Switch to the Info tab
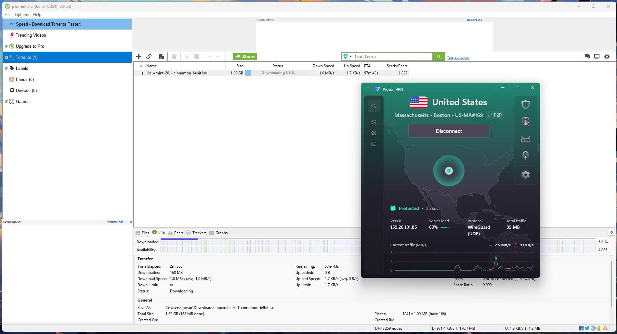 (x=159, y=232)
